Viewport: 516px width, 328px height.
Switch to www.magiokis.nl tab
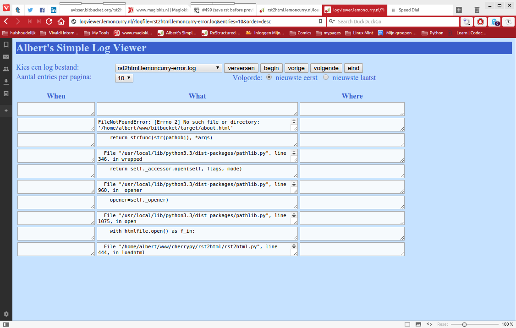158,10
